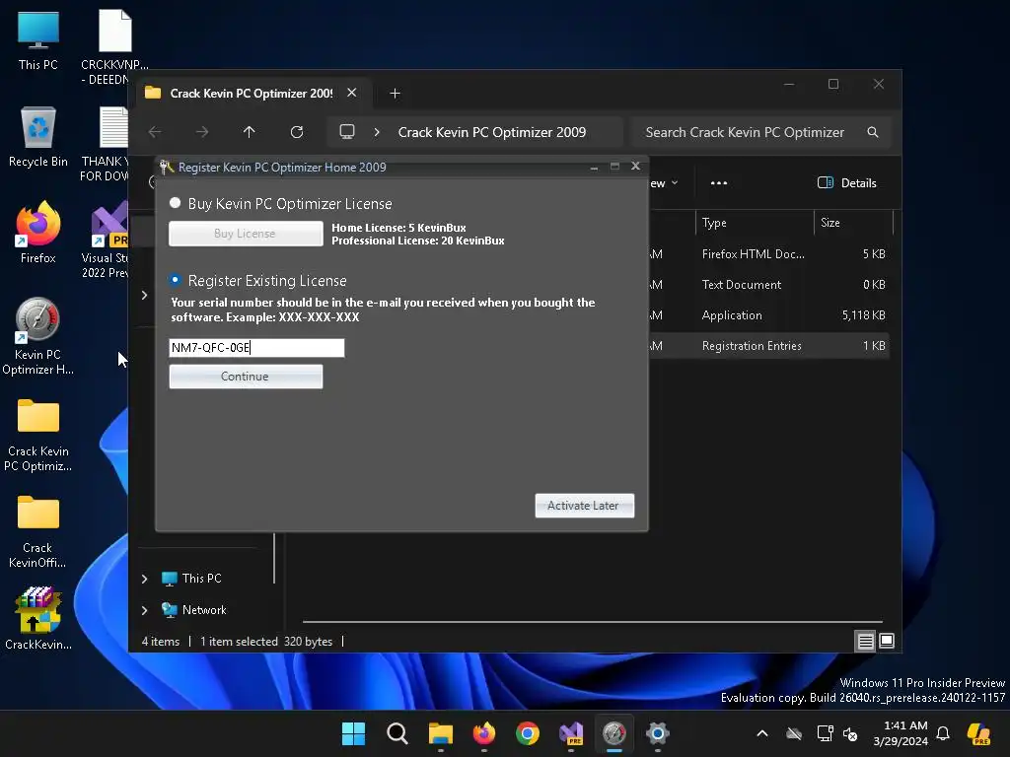The width and height of the screenshot is (1010, 757).
Task: Switch to Kevin PC Optimizer taskbar app
Action: 614,733
